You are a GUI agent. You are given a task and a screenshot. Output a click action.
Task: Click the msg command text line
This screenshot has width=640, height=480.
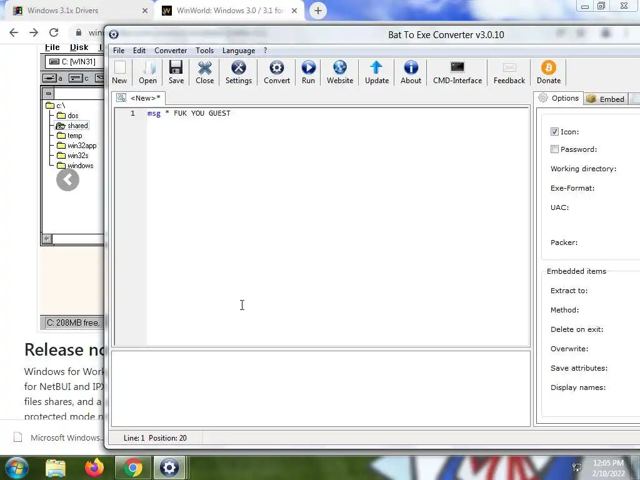tap(189, 113)
